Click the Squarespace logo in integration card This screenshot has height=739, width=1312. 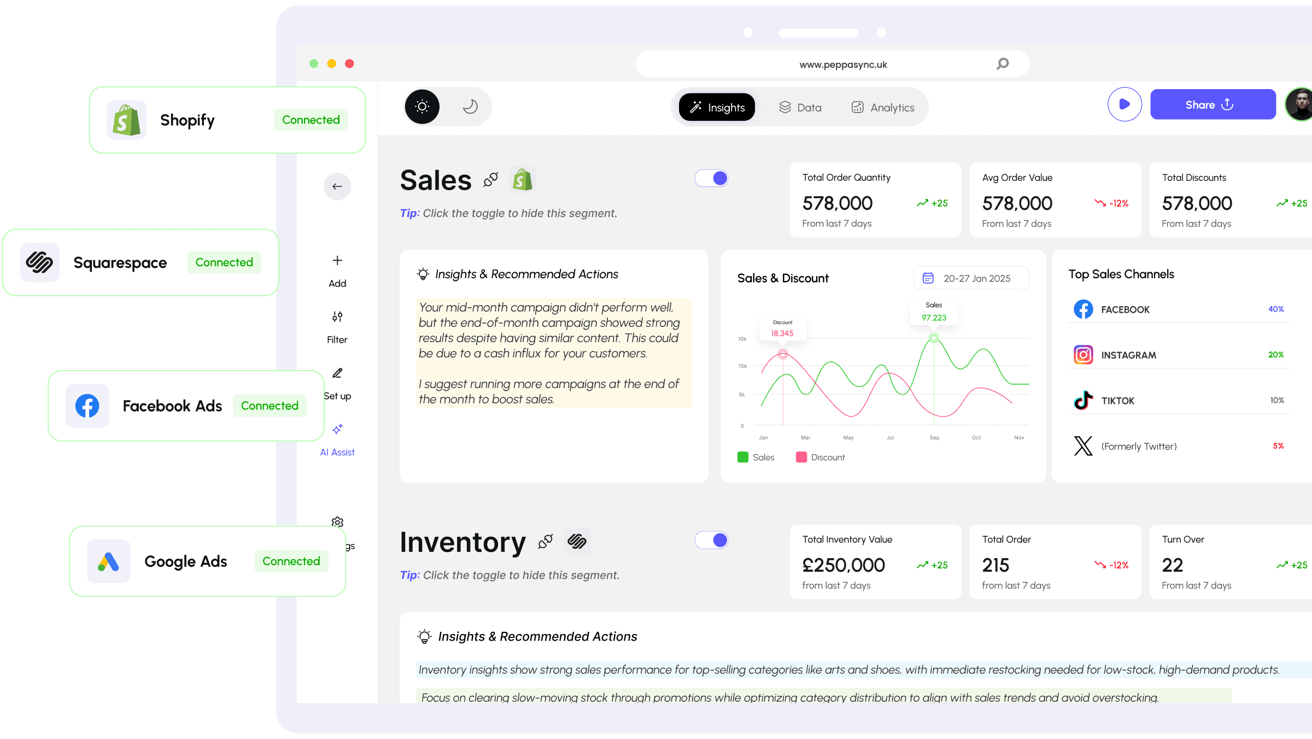coord(39,262)
